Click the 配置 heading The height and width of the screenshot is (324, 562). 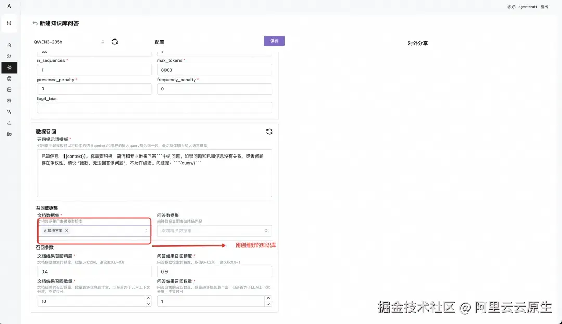(x=160, y=42)
